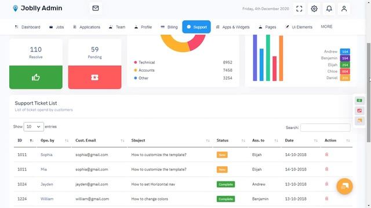The width and height of the screenshot is (371, 208).
Task: Open the Profile menu
Action: click(x=143, y=27)
